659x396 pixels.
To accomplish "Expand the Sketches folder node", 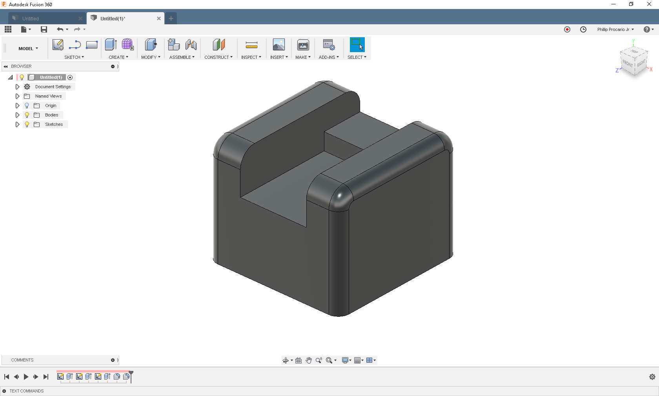I will [x=17, y=124].
